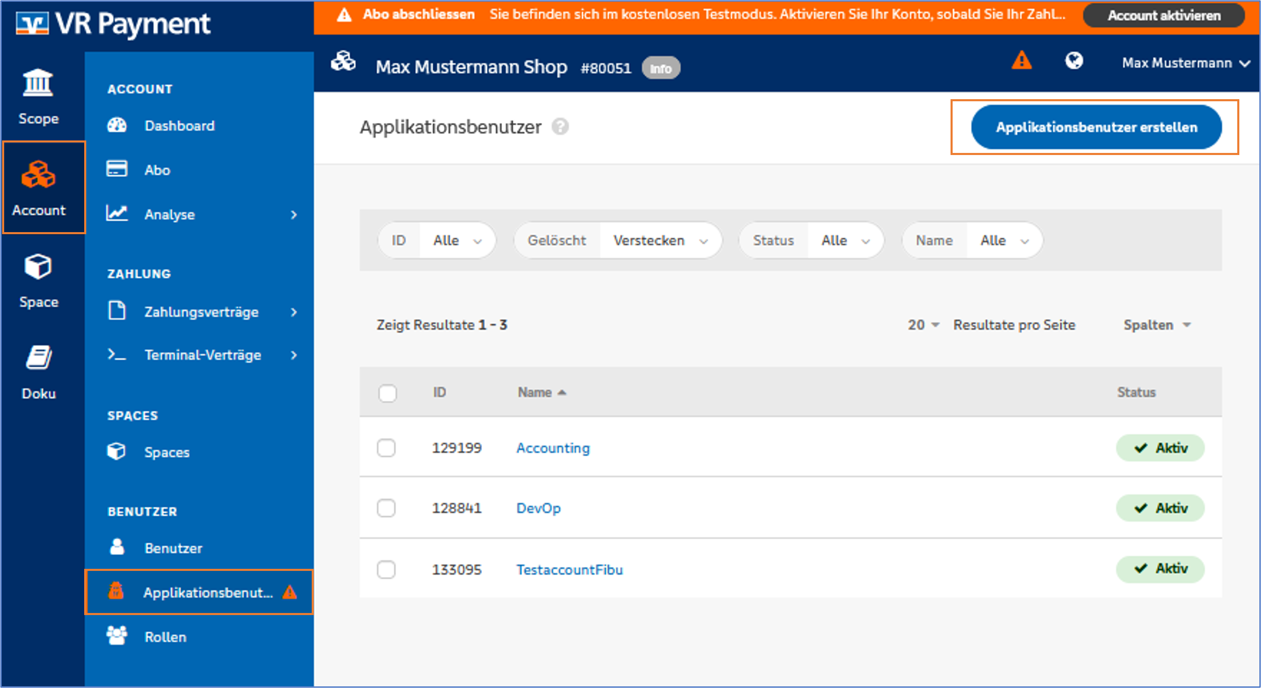Click the Terminal-Verträge prompt icon

click(x=117, y=354)
